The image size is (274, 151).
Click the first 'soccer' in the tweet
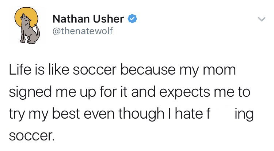point(95,70)
